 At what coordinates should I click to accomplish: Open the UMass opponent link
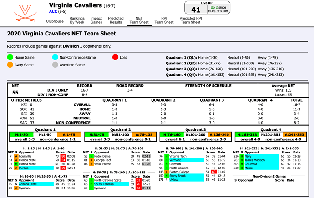[174, 180]
